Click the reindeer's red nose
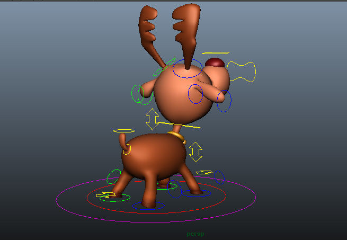The image size is (347, 240). click(215, 63)
